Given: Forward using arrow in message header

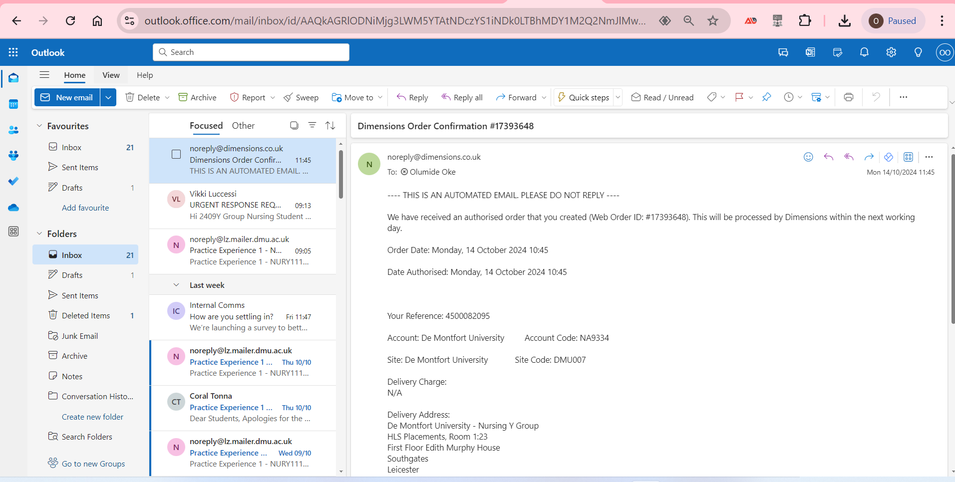Looking at the screenshot, I should click(x=869, y=157).
